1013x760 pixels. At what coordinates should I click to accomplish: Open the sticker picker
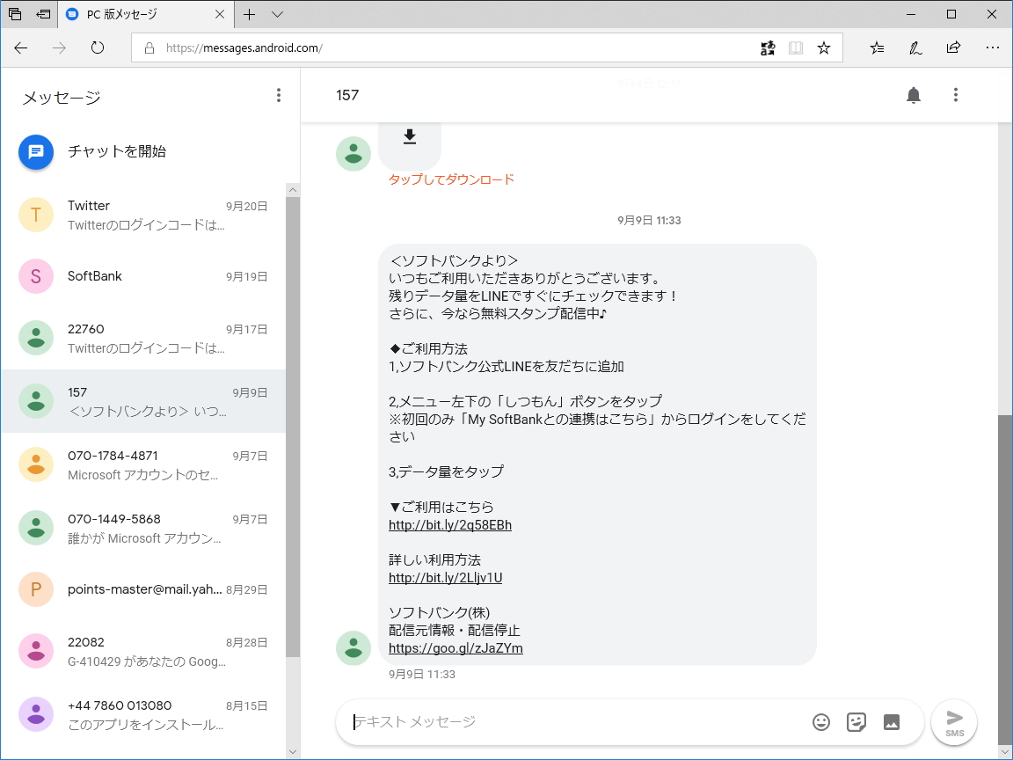[856, 721]
